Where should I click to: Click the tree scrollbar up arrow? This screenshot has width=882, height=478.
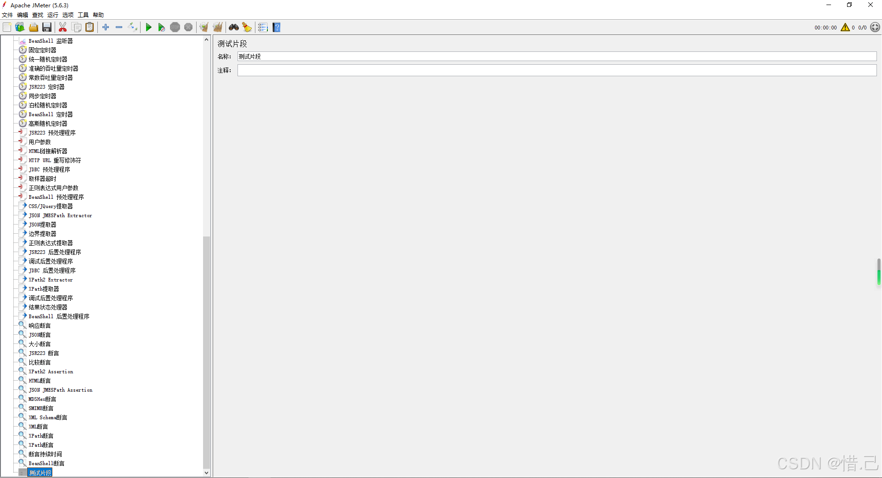[206, 40]
